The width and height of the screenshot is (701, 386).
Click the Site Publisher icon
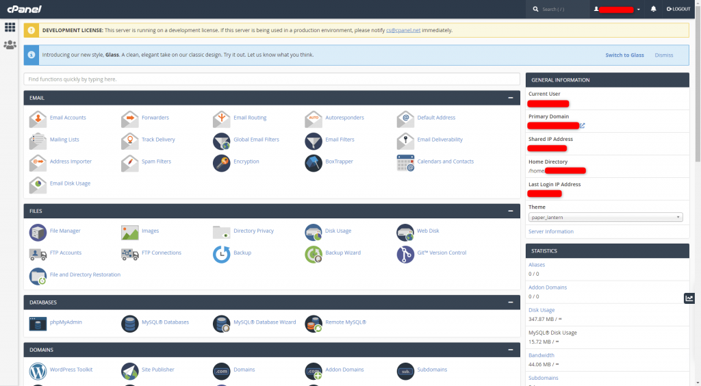[129, 371]
